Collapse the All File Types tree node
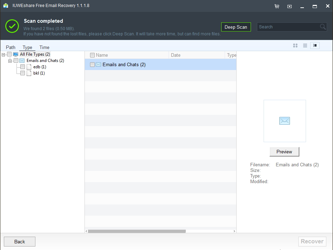 [x=3, y=55]
